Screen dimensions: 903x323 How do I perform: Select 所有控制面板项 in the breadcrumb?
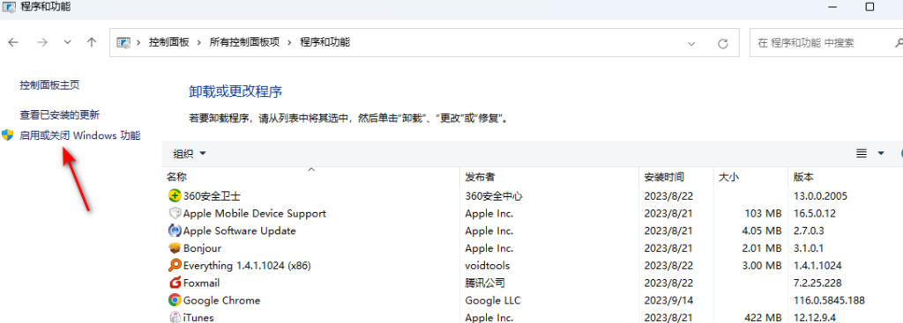244,42
